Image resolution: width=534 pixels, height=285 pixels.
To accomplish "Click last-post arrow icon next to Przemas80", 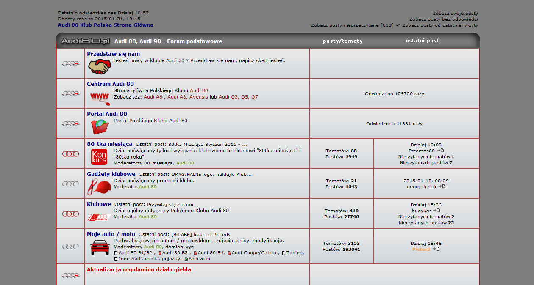I will pyautogui.click(x=440, y=151).
